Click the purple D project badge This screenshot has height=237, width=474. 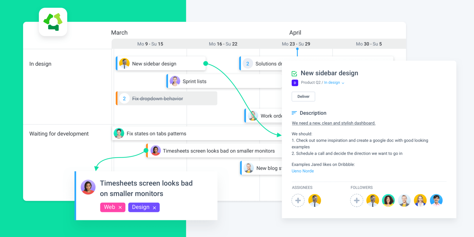(x=295, y=83)
